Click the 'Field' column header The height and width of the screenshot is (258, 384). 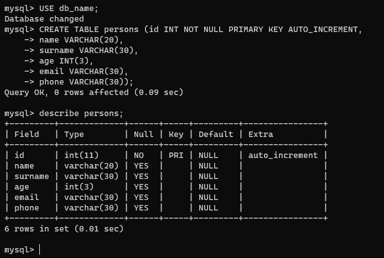pyautogui.click(x=27, y=134)
